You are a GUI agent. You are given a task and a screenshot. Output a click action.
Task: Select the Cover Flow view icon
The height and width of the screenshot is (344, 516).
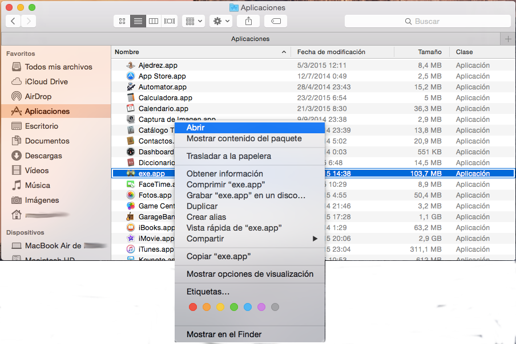[x=170, y=21]
